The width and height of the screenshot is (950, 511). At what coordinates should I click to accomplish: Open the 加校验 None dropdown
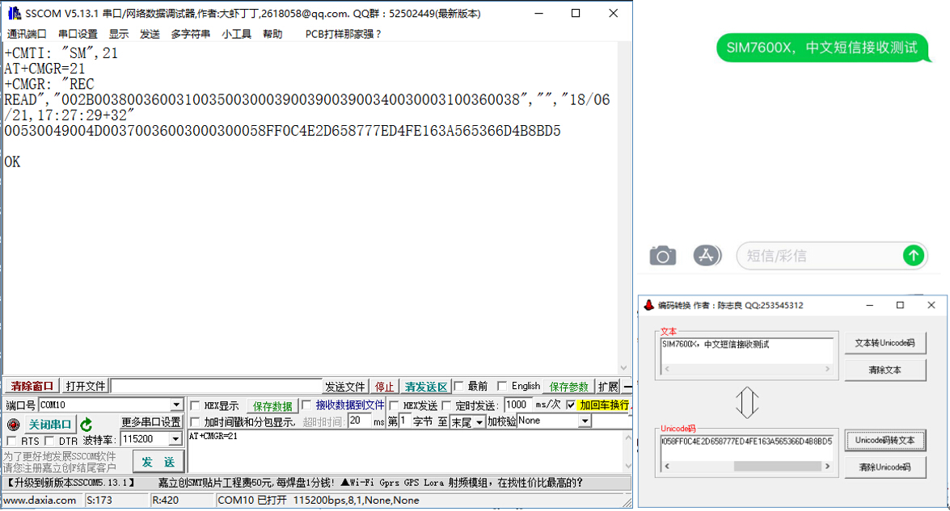point(584,421)
